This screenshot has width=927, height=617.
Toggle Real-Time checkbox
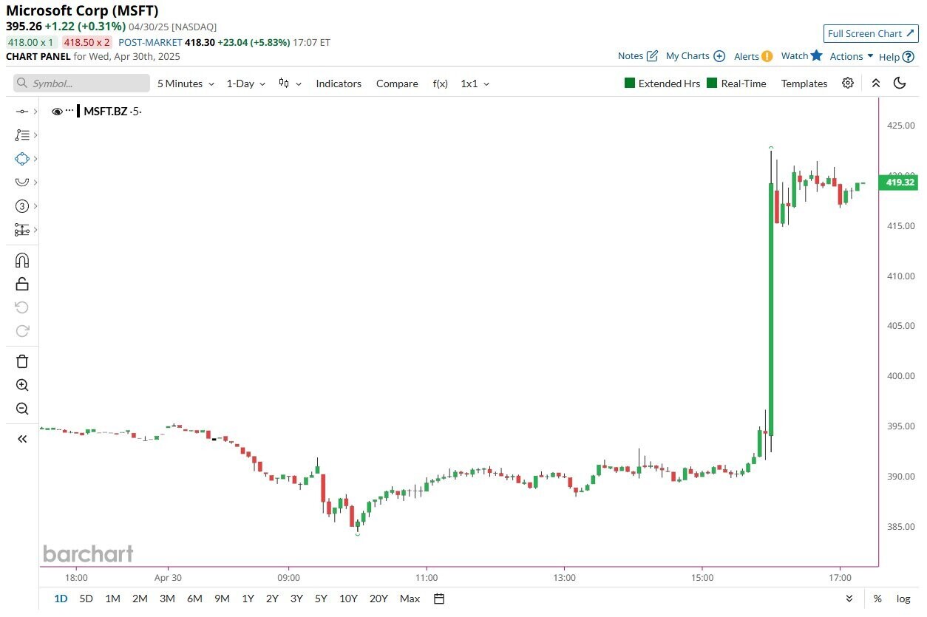713,83
